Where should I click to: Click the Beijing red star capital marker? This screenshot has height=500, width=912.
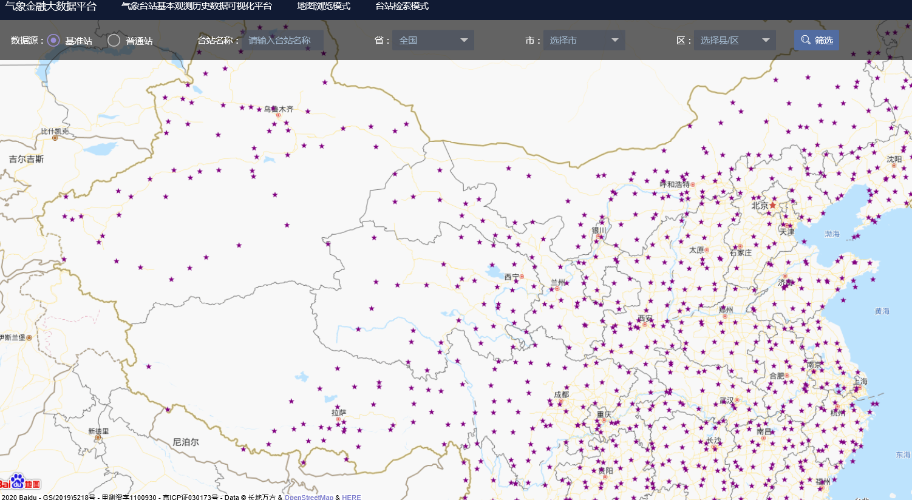click(x=772, y=205)
